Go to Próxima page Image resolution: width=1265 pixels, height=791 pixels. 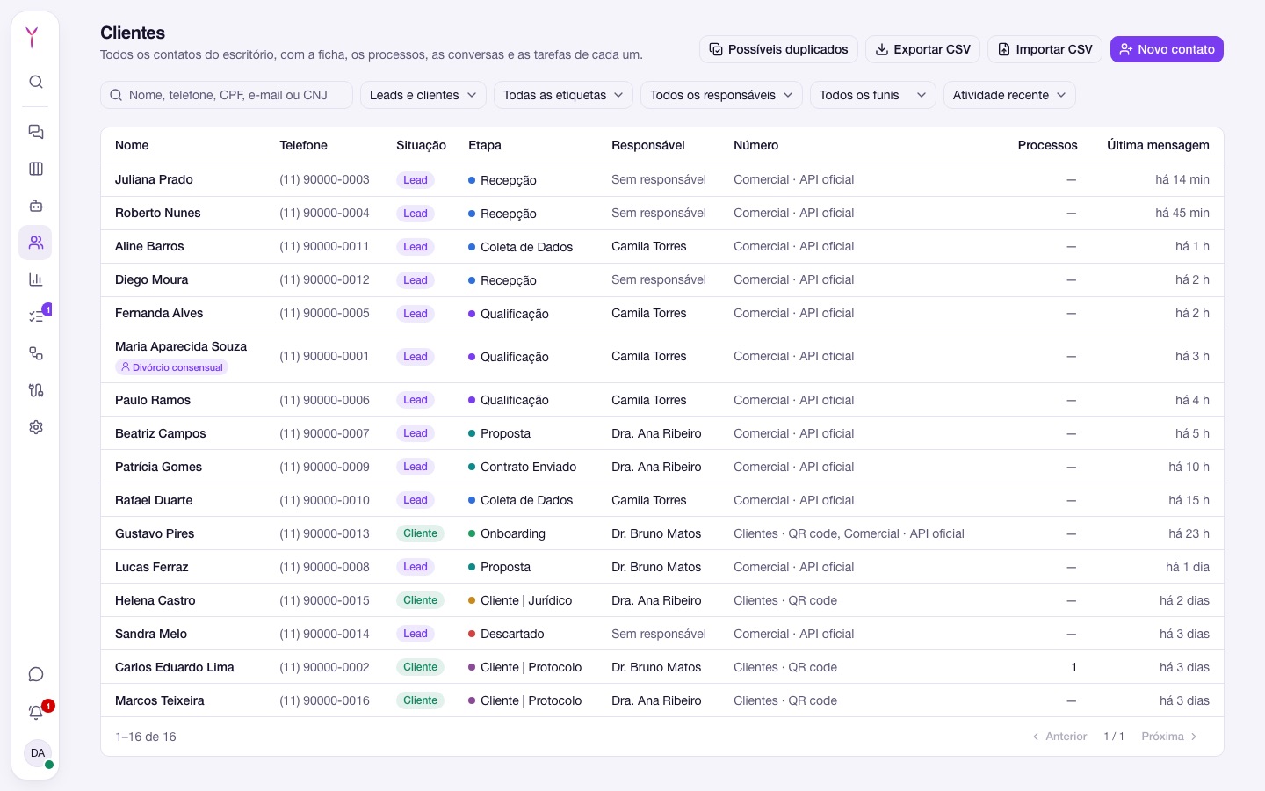(1169, 737)
